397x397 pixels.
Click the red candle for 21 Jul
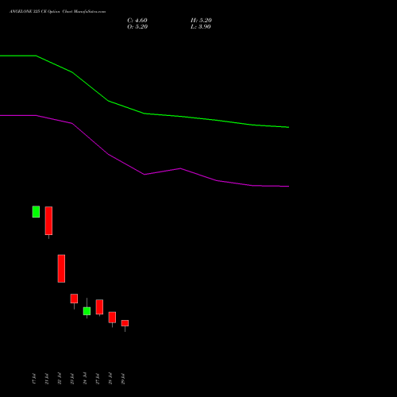point(48,221)
